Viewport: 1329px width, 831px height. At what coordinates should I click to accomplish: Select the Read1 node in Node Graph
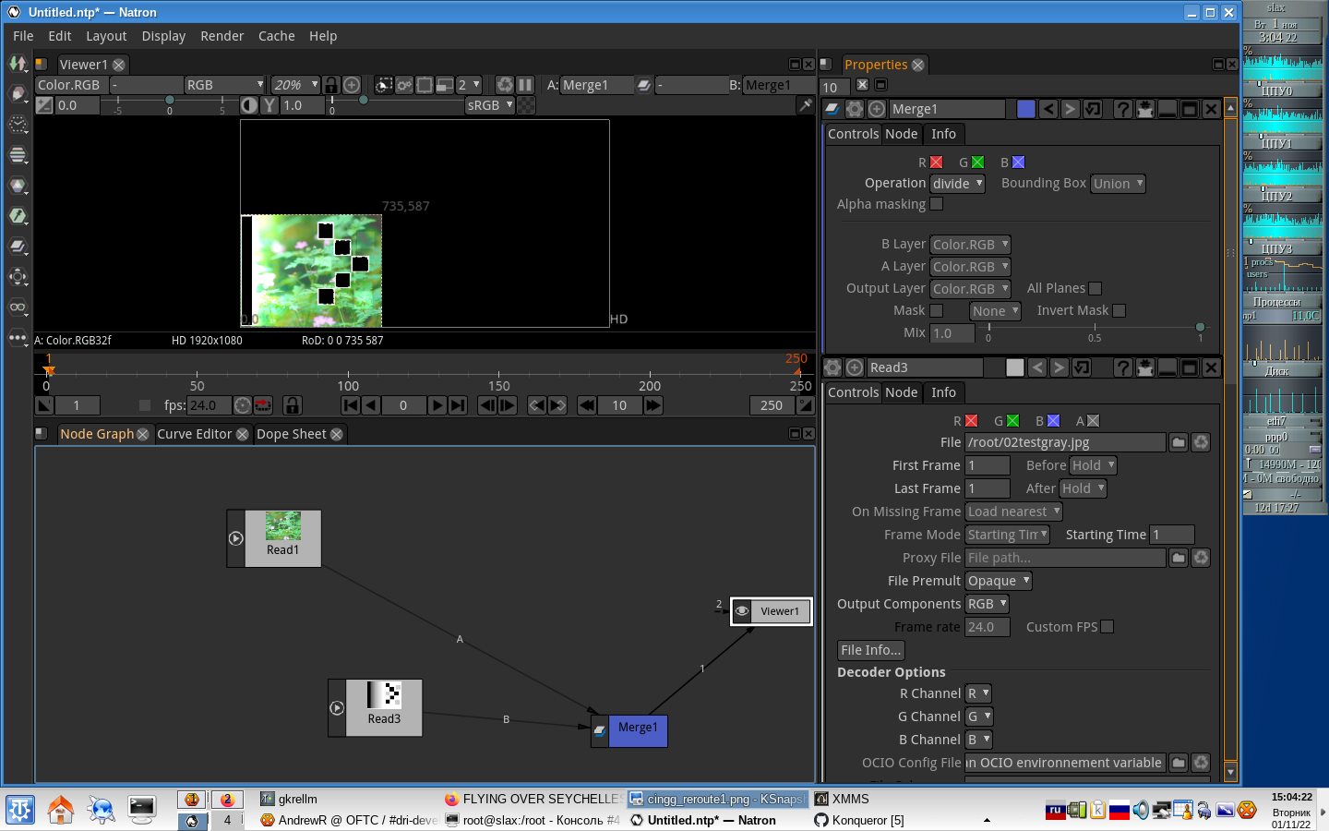pyautogui.click(x=282, y=538)
